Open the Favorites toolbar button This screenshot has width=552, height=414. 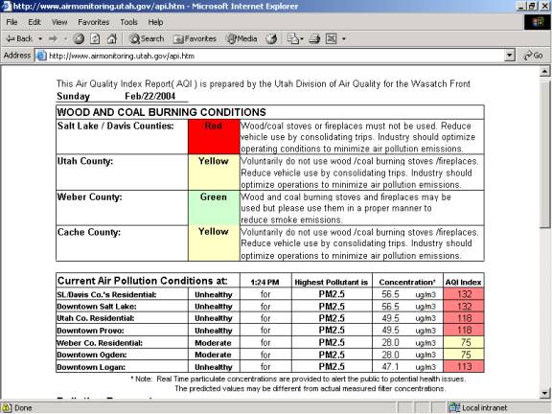(x=195, y=38)
